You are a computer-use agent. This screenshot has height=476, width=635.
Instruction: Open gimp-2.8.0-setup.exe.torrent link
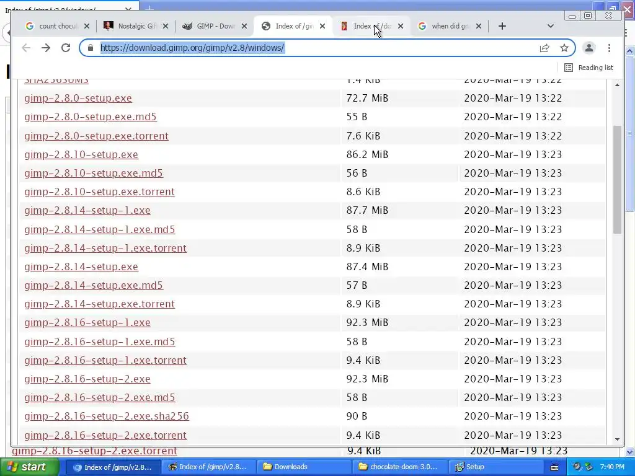(x=96, y=136)
